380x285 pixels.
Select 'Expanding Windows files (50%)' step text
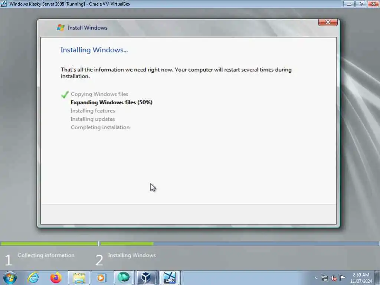(x=111, y=102)
